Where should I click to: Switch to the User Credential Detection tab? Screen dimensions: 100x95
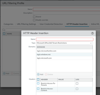(51, 24)
